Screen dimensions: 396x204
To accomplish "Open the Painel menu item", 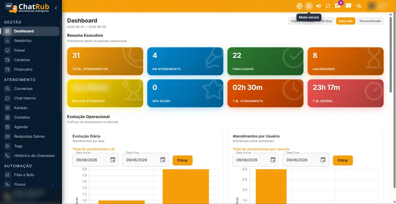I will point(30,50).
